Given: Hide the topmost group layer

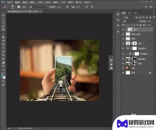Looking at the screenshot, I should pos(123,29).
